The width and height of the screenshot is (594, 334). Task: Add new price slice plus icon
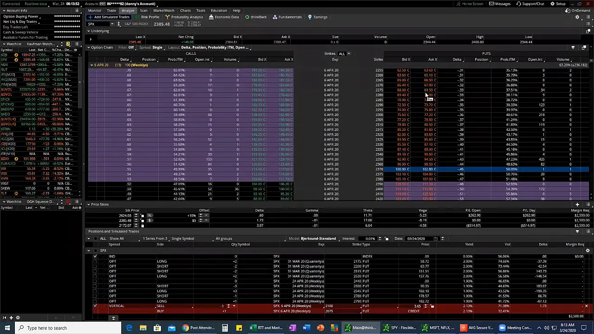pos(577,205)
